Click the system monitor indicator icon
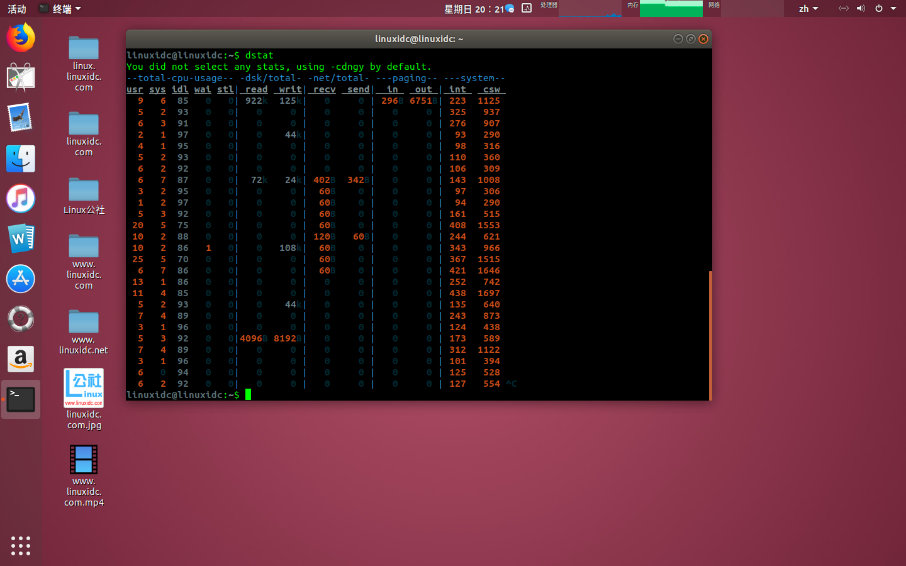906x566 pixels. [x=527, y=8]
